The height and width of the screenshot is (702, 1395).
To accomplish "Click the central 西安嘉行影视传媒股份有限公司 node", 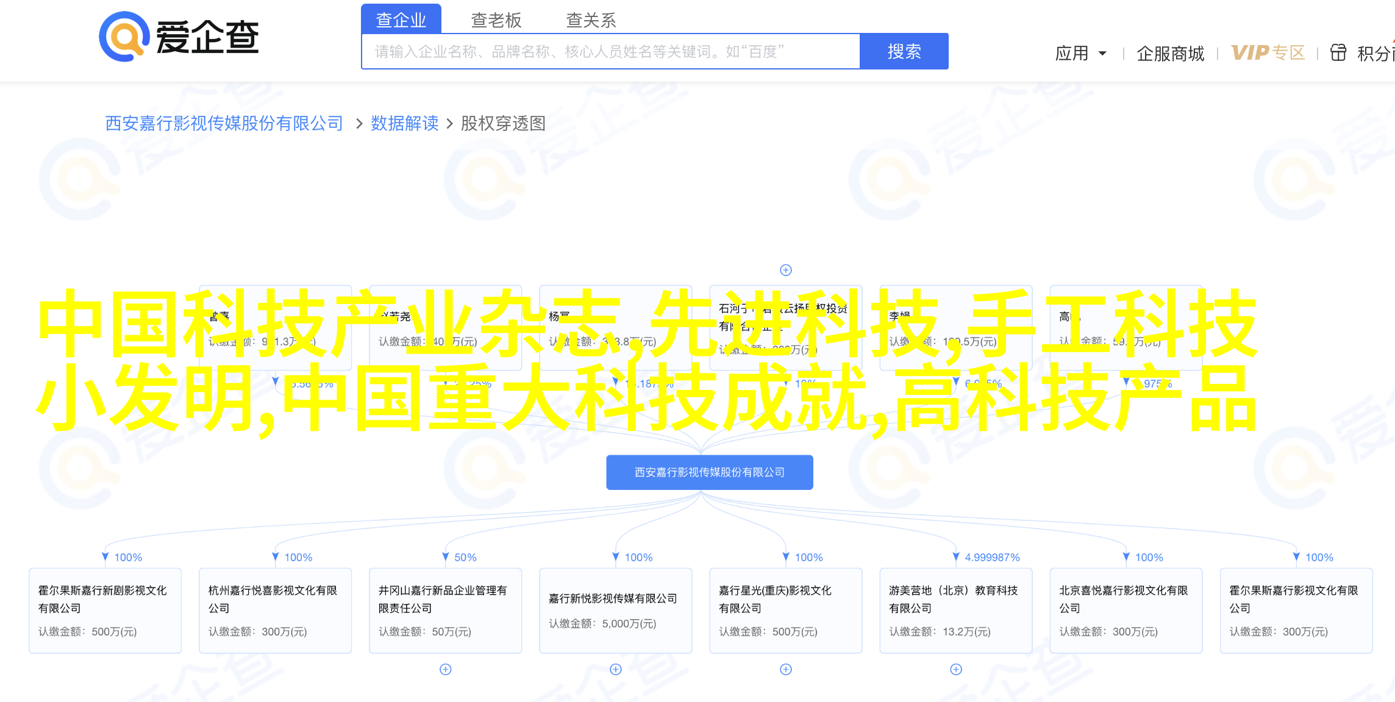I will (710, 472).
